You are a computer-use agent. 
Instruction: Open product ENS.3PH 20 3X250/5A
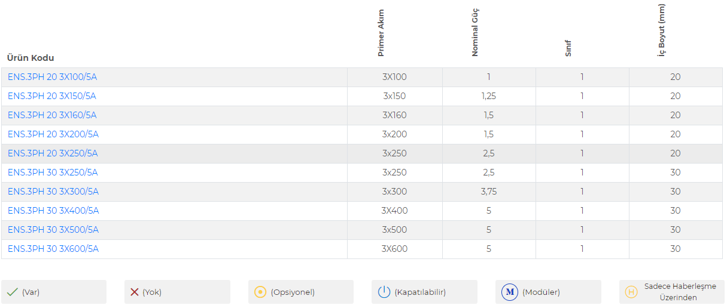click(53, 153)
